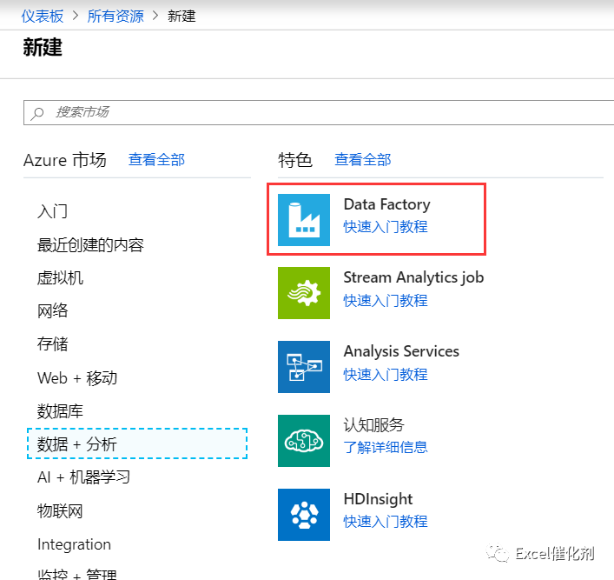Choose the Integration category

[x=74, y=544]
